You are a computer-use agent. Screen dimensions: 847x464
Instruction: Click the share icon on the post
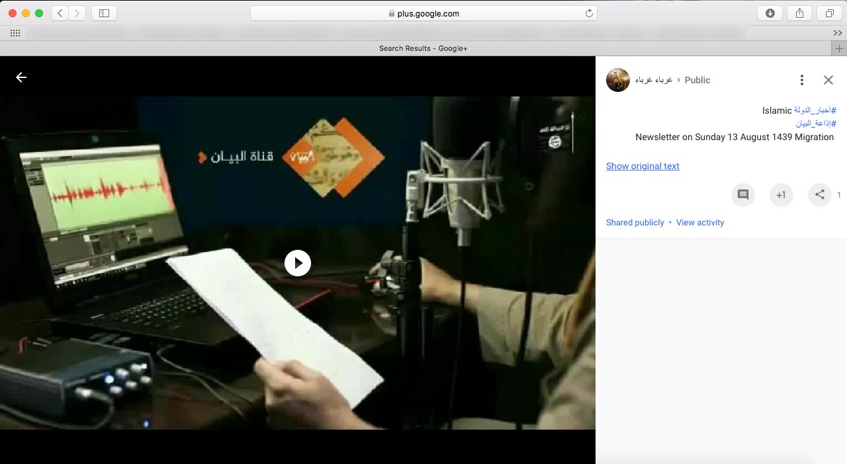pos(819,195)
